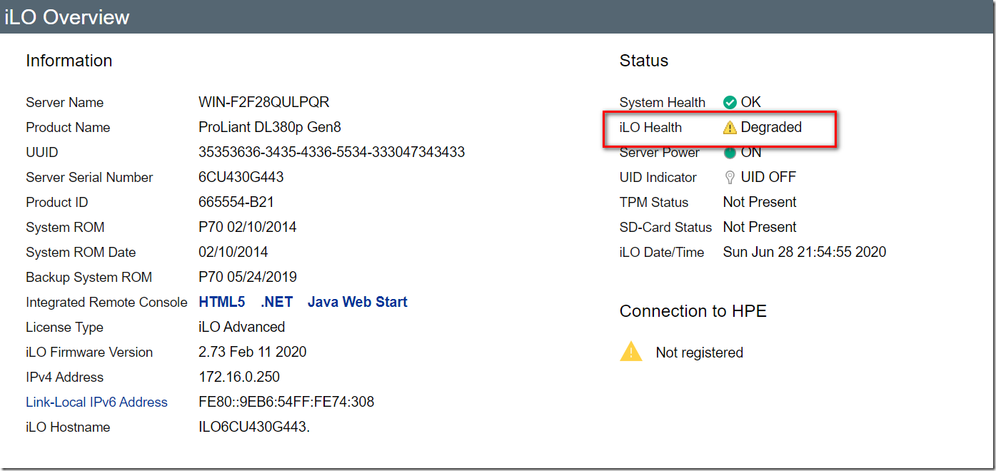996x471 pixels.
Task: Click the yellow iLO Health warning icon
Action: 730,128
